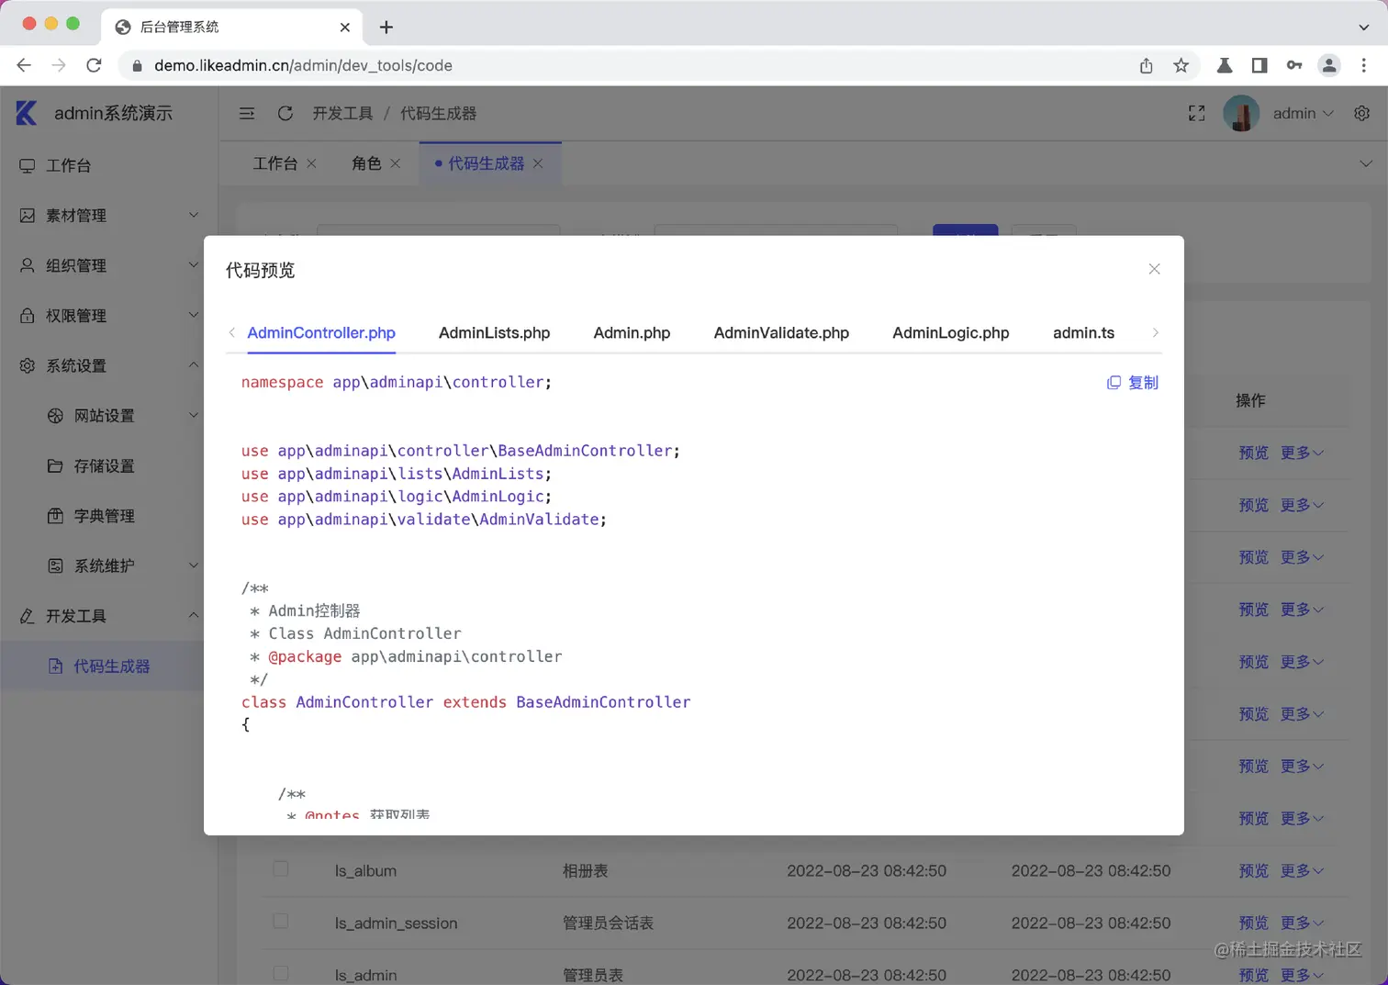
Task: Enter fullscreen with the fullscreen icon
Action: pyautogui.click(x=1196, y=113)
